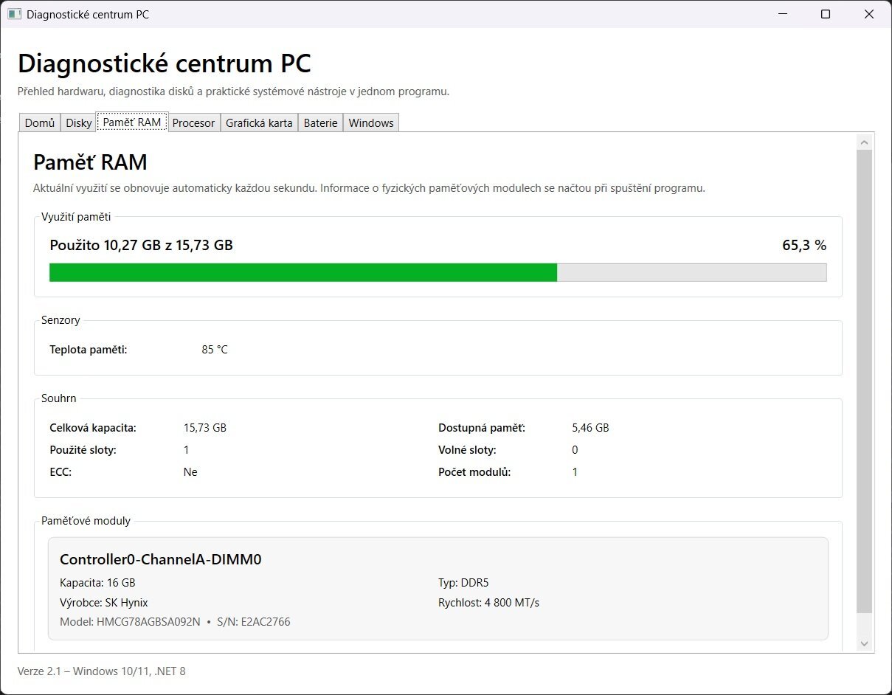Screen dimensions: 892x695
Task: Minimize the Diagnostické centrum PC window
Action: coord(783,14)
